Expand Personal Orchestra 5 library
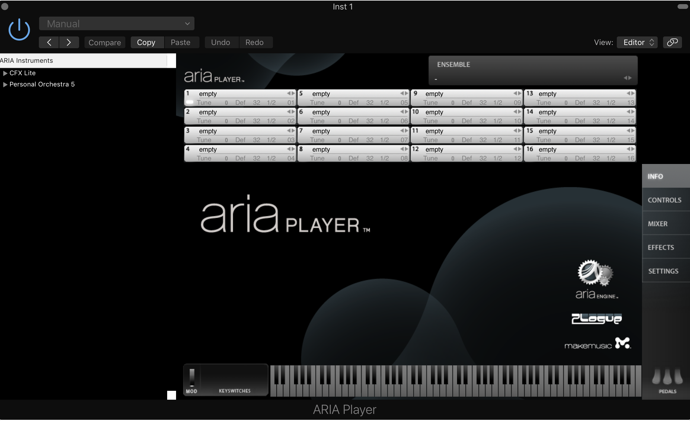 coord(5,84)
